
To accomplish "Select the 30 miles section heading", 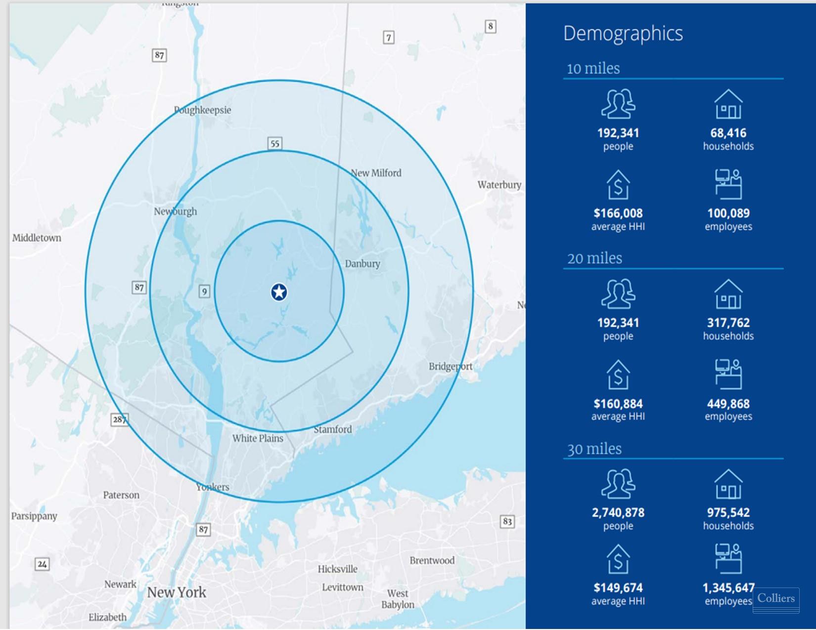I will pos(594,449).
